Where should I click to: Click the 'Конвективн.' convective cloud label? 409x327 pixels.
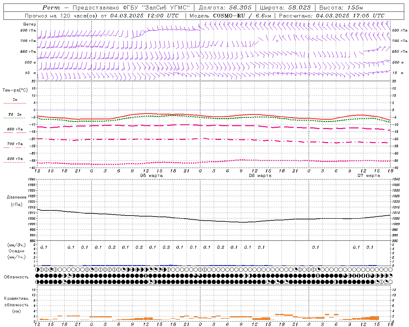click(x=16, y=299)
